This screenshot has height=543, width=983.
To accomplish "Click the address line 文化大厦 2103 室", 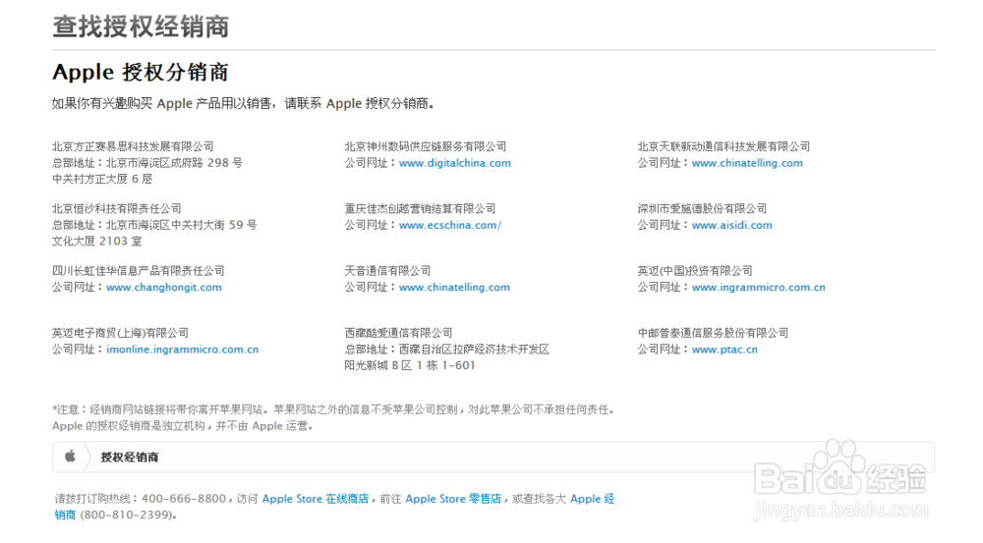I will [97, 242].
